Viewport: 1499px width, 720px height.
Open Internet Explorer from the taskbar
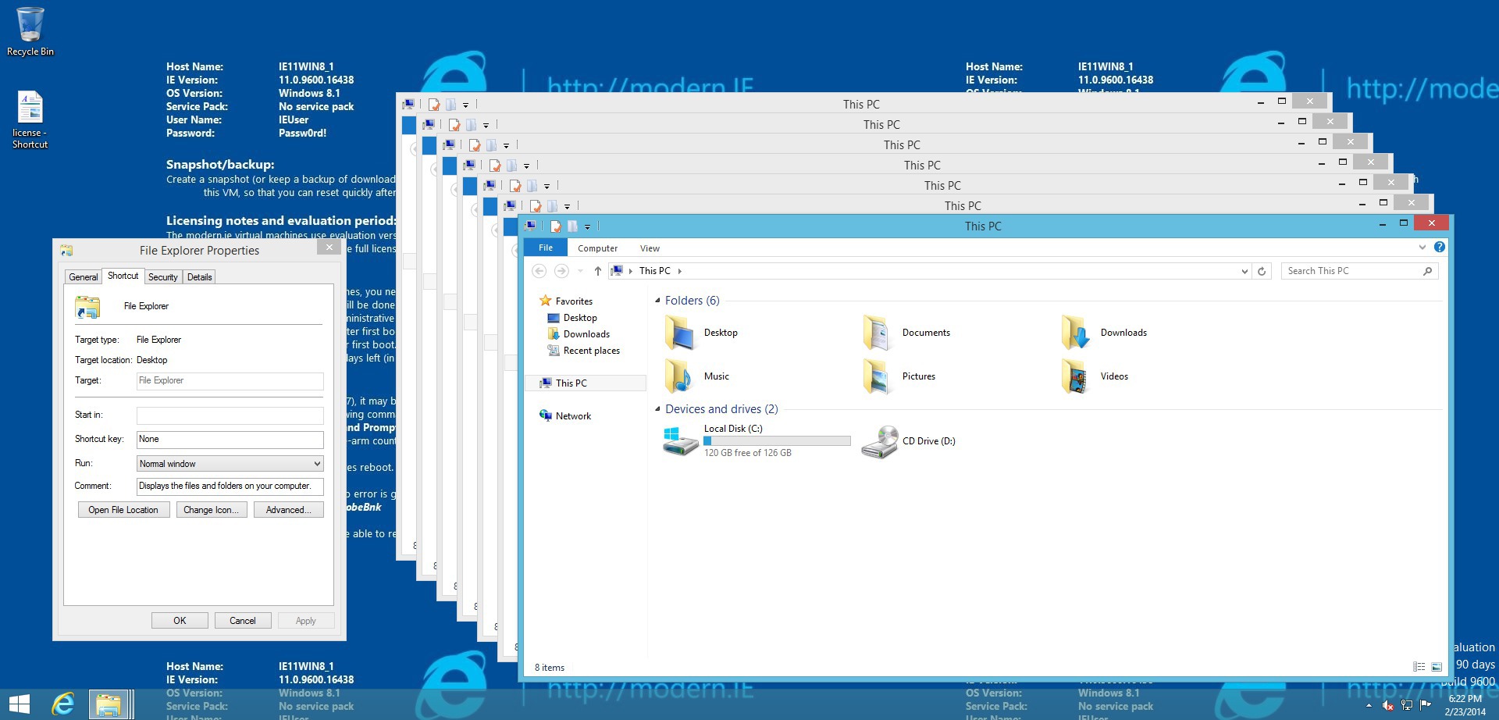click(x=63, y=704)
